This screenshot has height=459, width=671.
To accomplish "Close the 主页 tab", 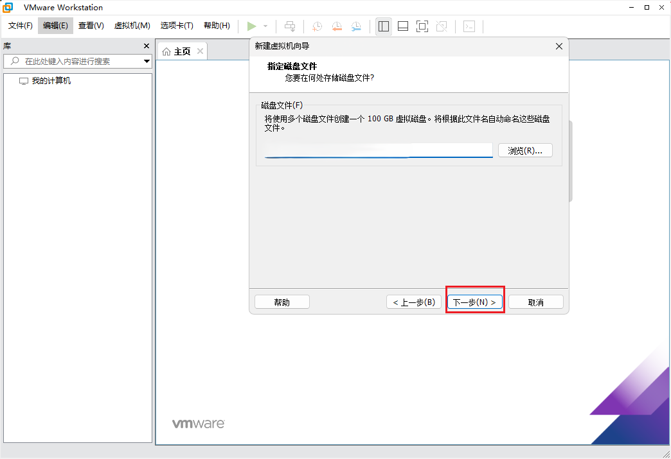I will coord(200,51).
